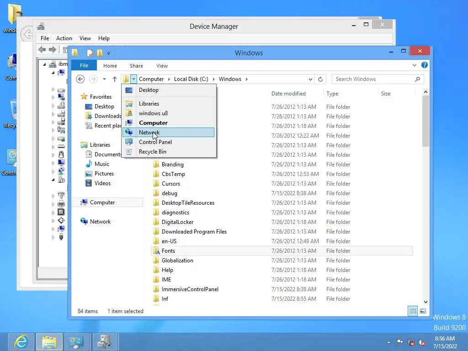Select the DesktopTileResources folder
The height and width of the screenshot is (351, 468).
188,202
